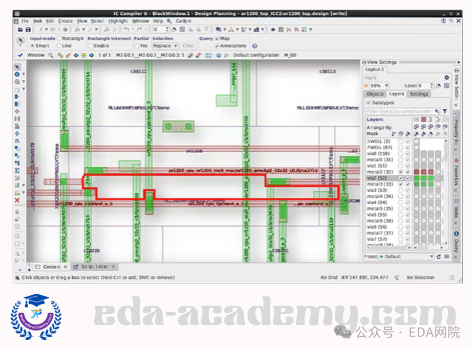Select the zoom magnifier tool in left toolbar
This screenshot has height=351, width=475.
click(17, 82)
